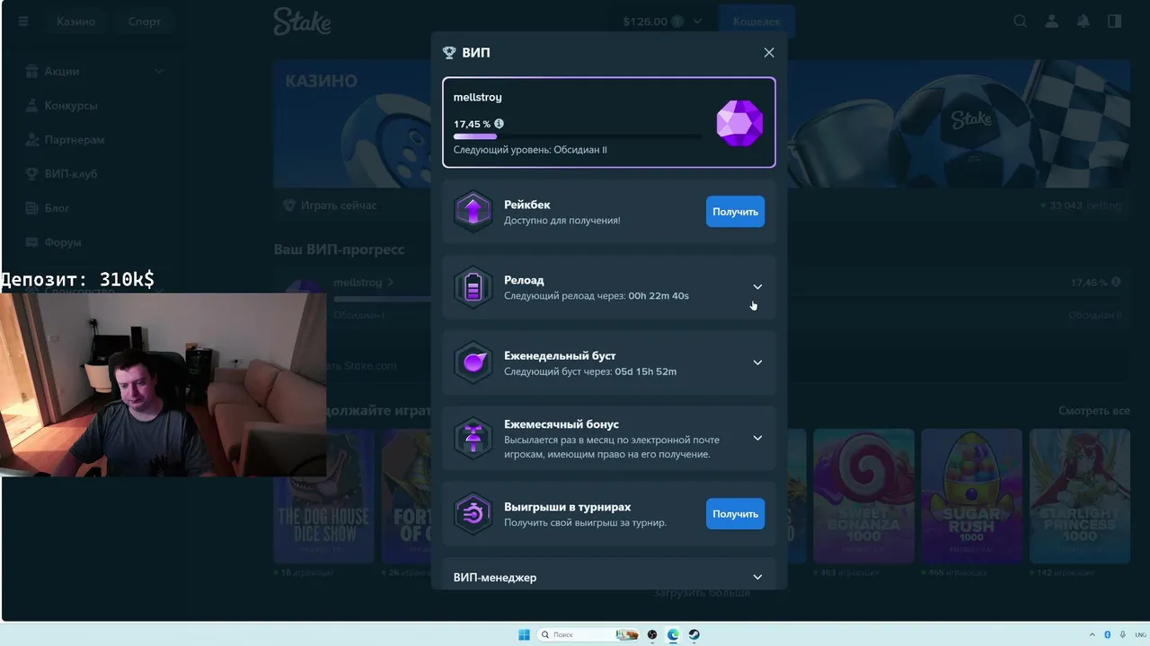The width and height of the screenshot is (1150, 646).
Task: Open the user profile icon
Action: tap(1052, 22)
